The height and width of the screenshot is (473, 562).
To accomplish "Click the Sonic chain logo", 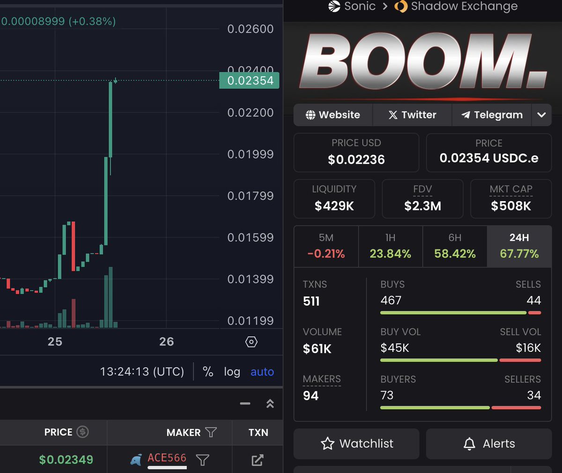I will [x=334, y=7].
